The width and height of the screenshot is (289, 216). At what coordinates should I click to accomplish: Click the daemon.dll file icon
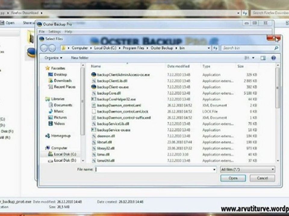[94, 136]
